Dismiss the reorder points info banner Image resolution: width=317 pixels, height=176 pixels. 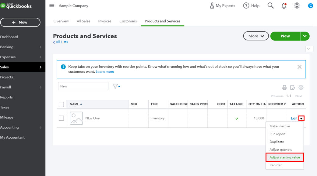click(299, 67)
